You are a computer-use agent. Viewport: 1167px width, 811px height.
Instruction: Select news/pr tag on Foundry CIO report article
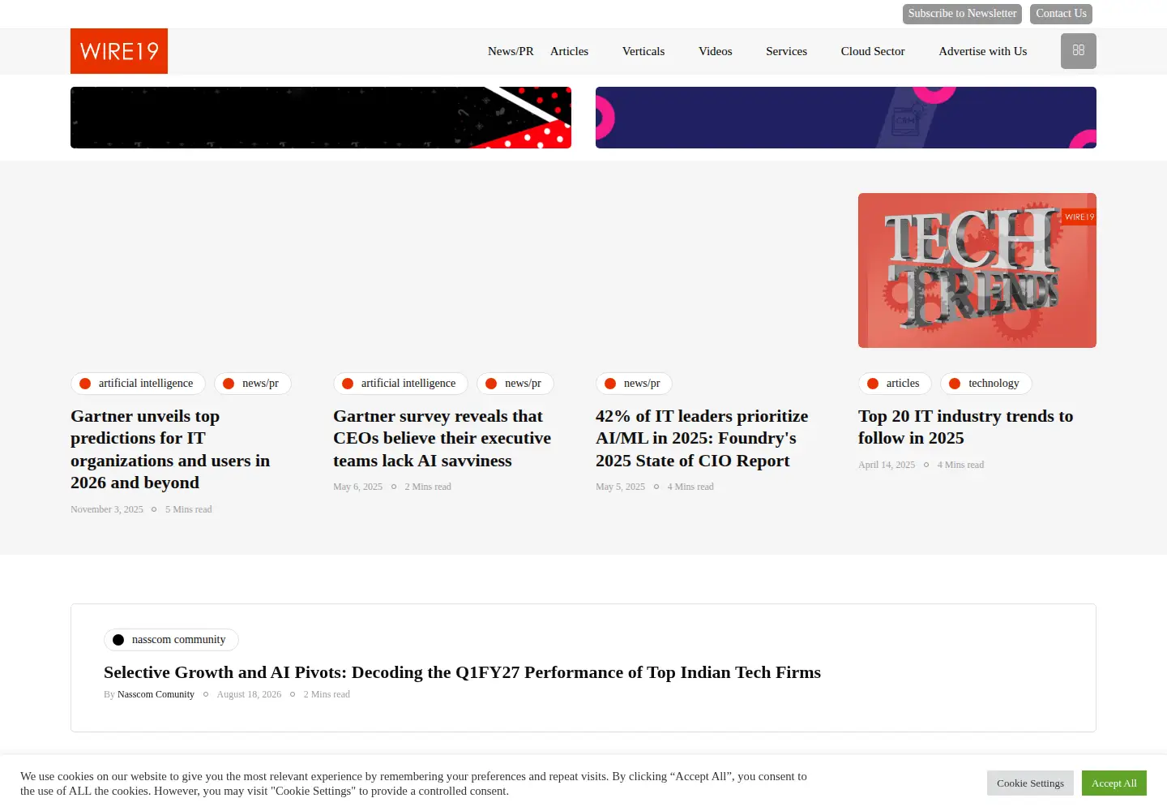pos(635,384)
